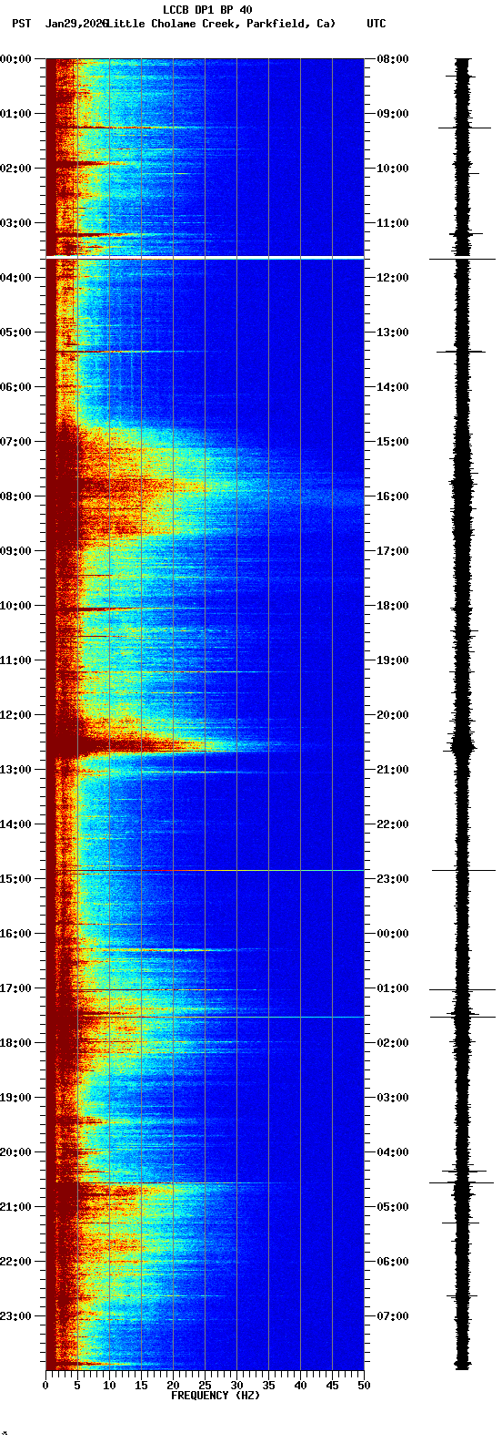Click the '40' frequency axis tick label
Viewport: 502px width, 1443px height.
click(x=300, y=1386)
